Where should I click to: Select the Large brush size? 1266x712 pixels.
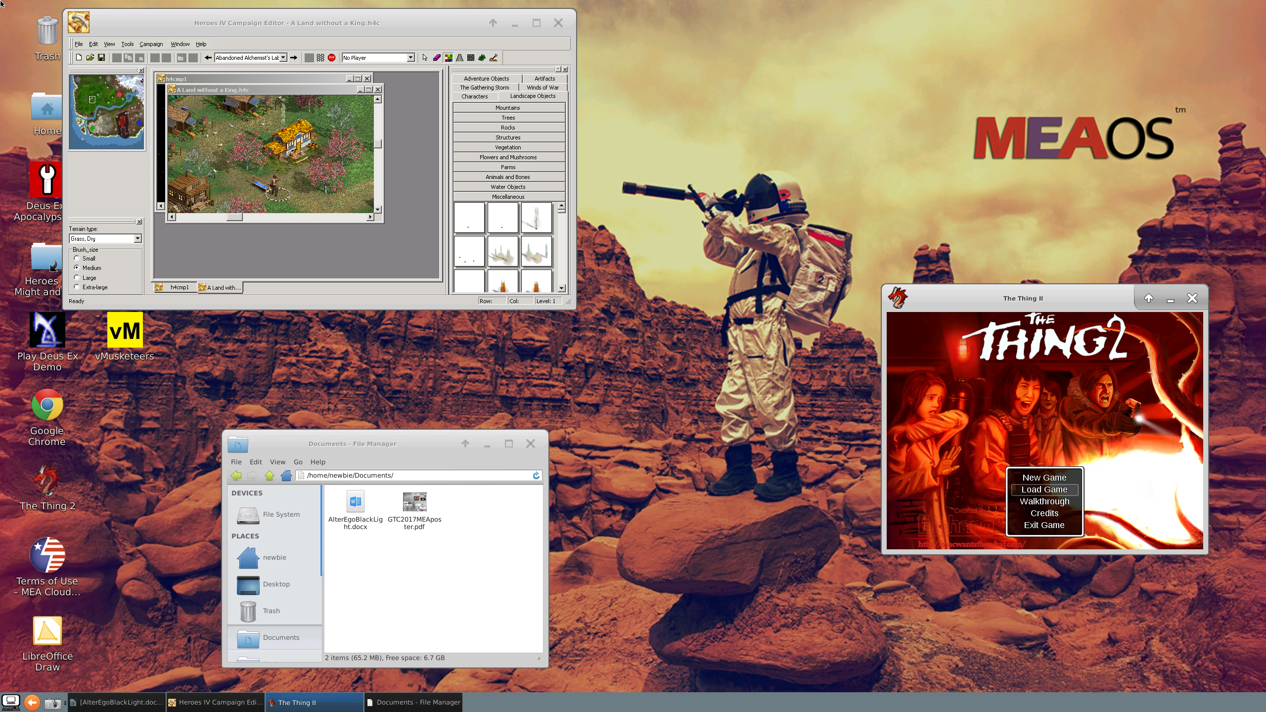point(77,277)
